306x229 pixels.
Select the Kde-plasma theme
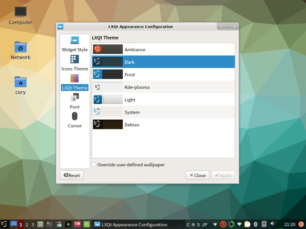[x=163, y=87]
